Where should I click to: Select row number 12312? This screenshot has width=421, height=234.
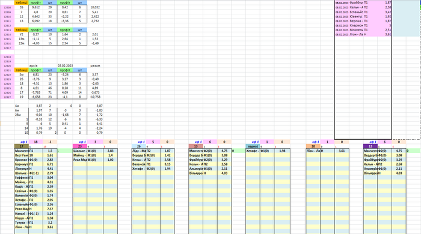click(7, 25)
